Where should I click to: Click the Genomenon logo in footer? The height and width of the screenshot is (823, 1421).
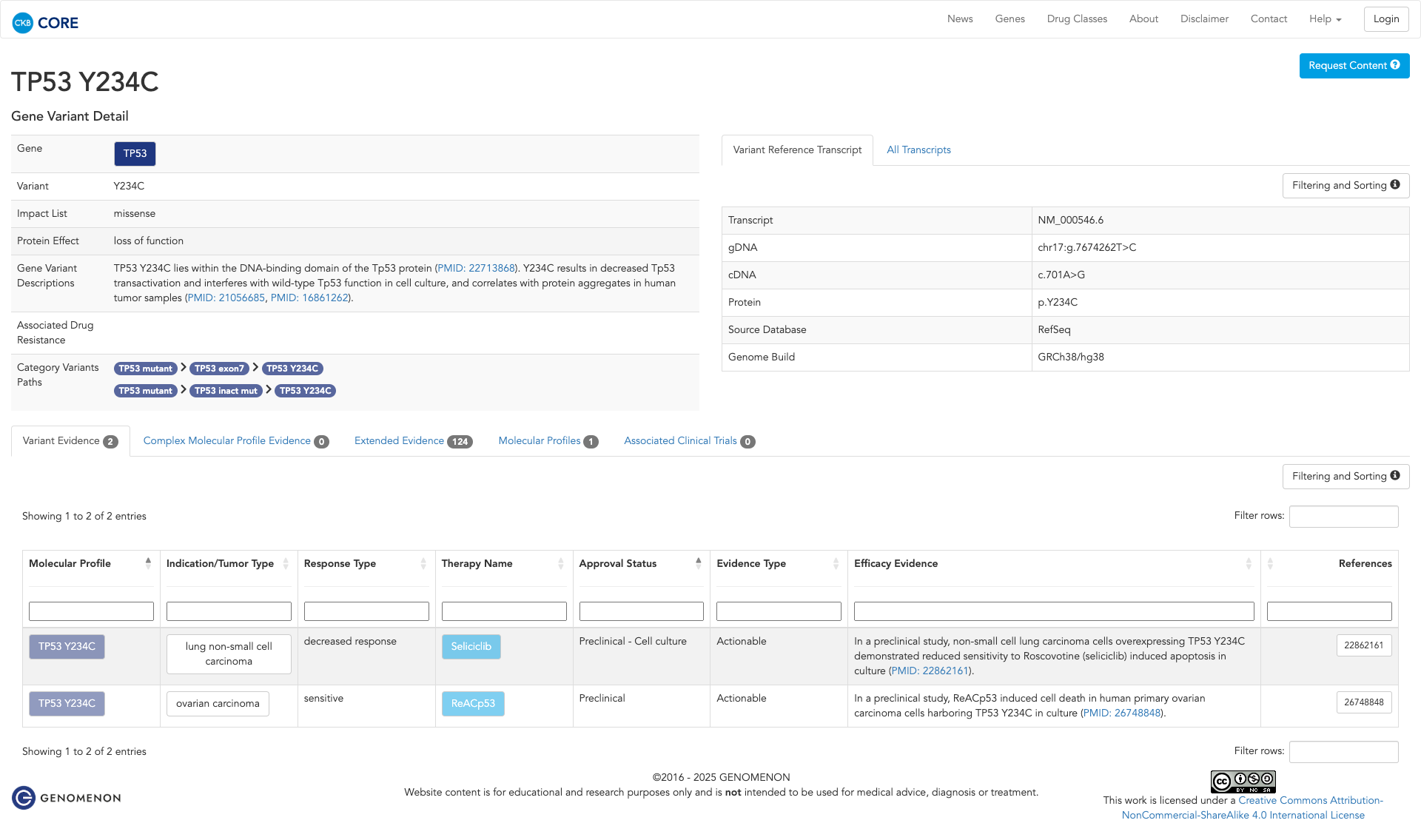point(67,798)
